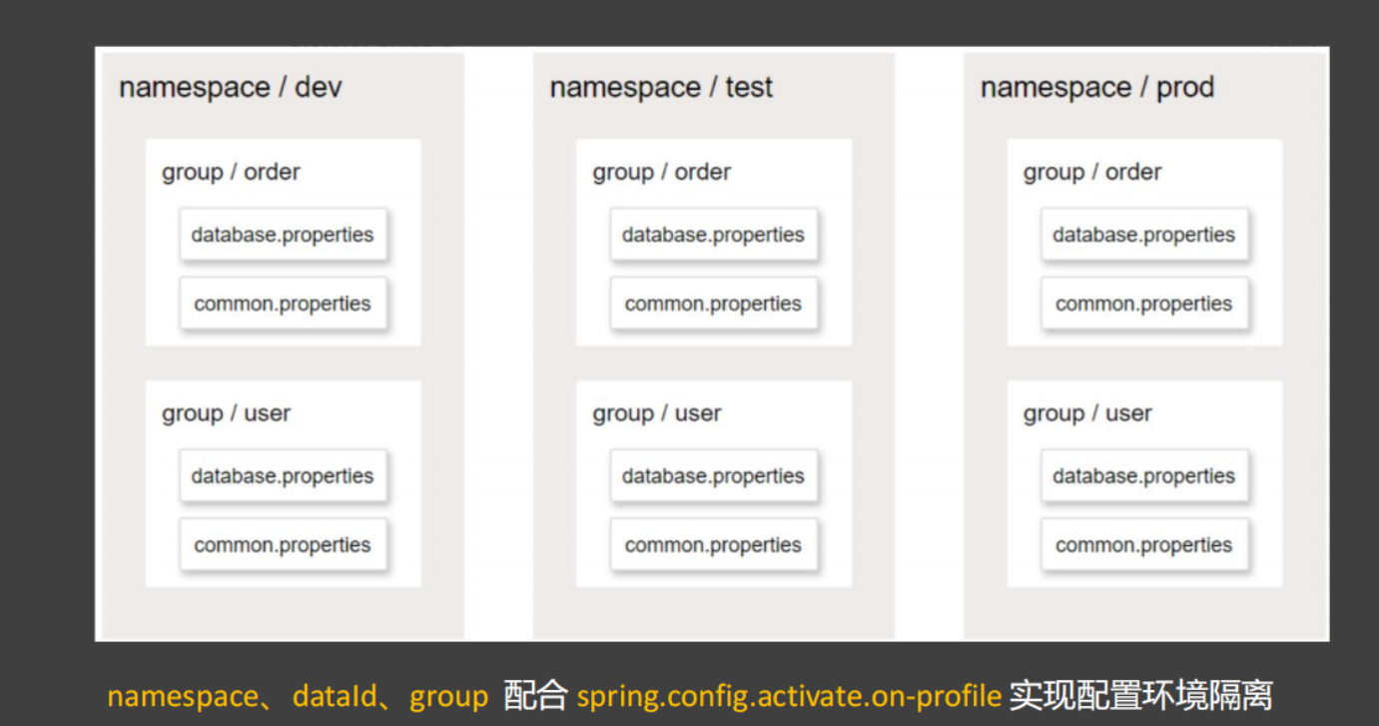Click common.properties in dev user group

pyautogui.click(x=283, y=545)
